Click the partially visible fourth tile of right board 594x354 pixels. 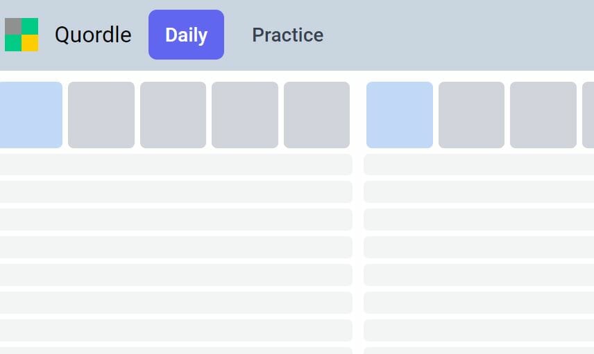pos(588,115)
